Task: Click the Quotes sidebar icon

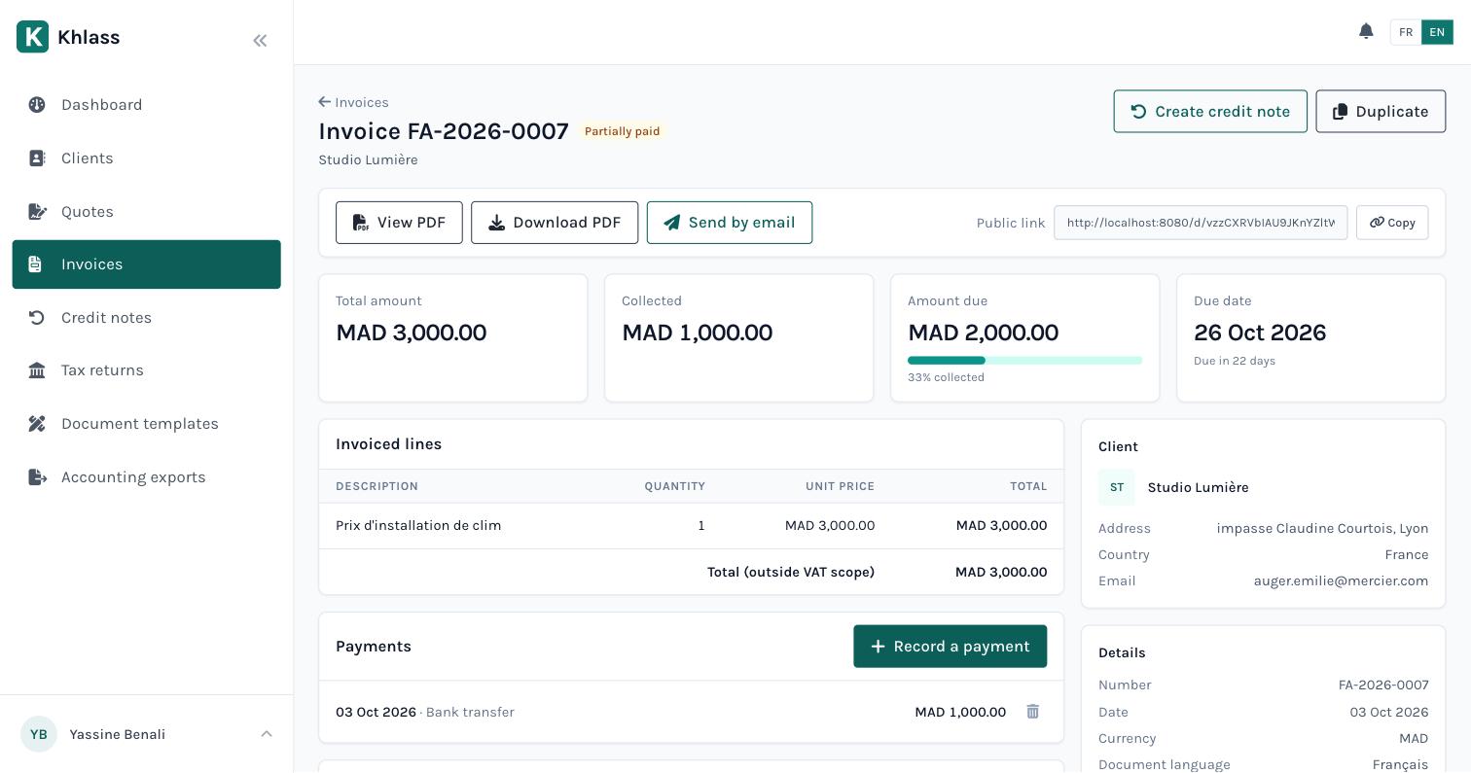Action: click(37, 212)
